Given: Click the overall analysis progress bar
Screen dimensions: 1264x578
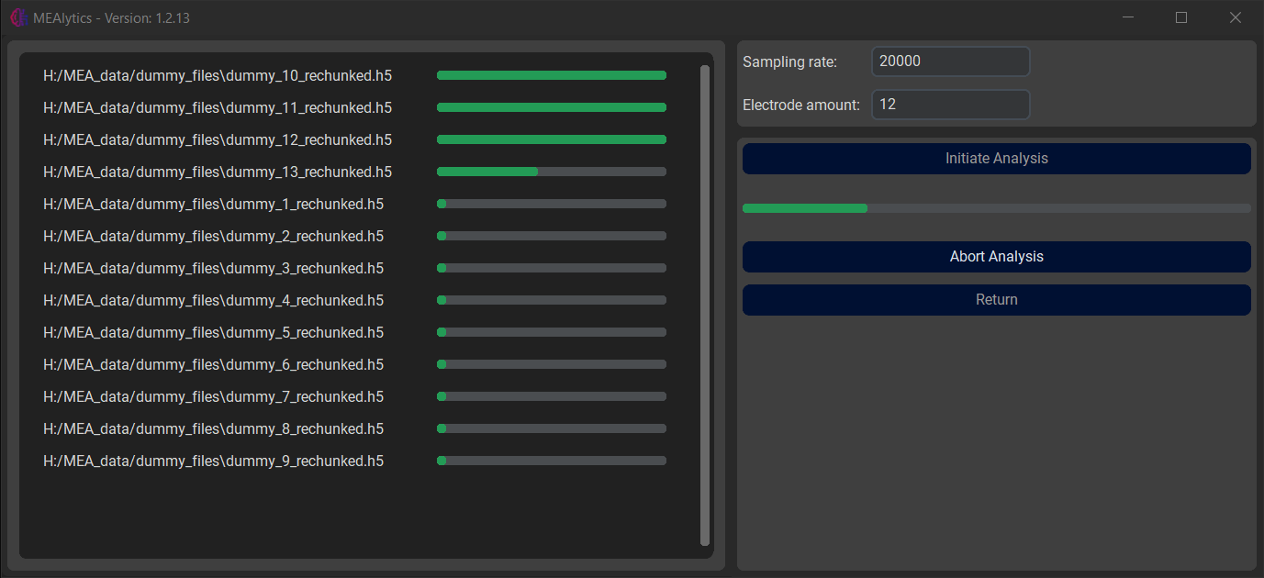Looking at the screenshot, I should click(996, 208).
